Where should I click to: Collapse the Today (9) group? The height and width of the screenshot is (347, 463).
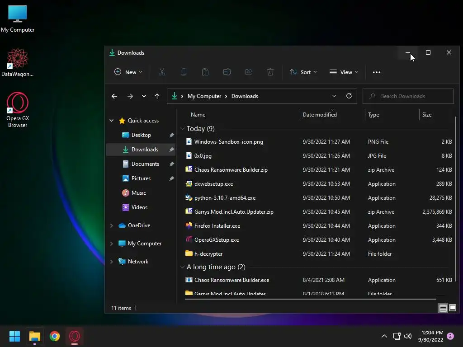[x=182, y=129]
